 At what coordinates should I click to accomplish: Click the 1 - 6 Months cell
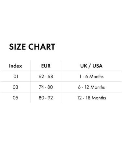(x=91, y=77)
